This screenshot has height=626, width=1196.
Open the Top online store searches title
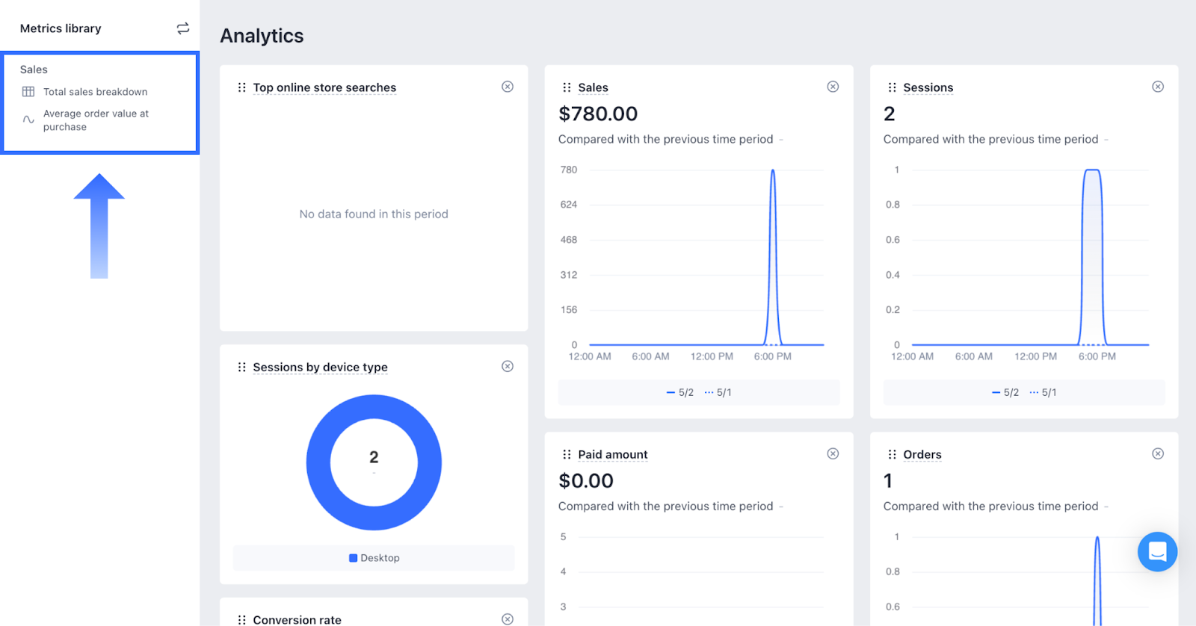coord(324,87)
